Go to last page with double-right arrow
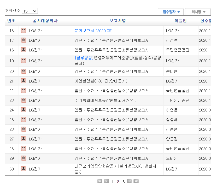This screenshot has width=211, height=183. pyautogui.click(x=136, y=181)
